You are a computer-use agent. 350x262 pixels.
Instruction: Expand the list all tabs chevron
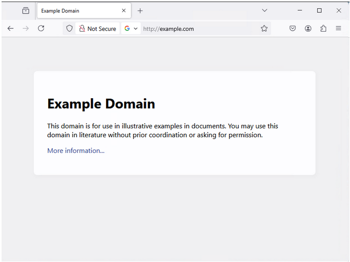[x=264, y=10]
